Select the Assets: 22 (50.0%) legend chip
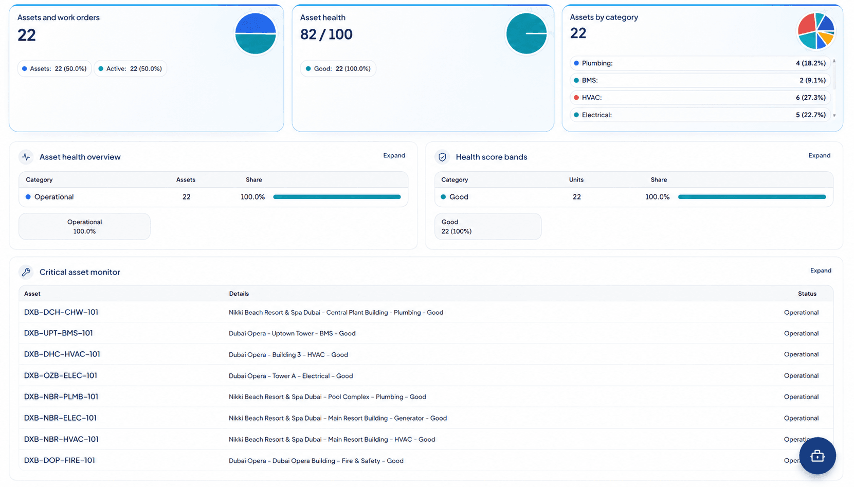 click(54, 68)
